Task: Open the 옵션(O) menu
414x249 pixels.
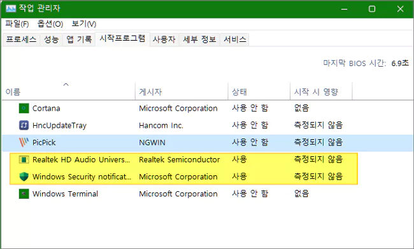Action: point(50,24)
